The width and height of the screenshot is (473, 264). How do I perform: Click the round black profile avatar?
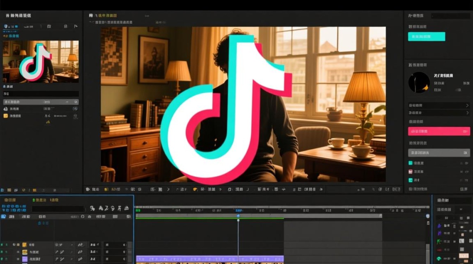pyautogui.click(x=419, y=82)
